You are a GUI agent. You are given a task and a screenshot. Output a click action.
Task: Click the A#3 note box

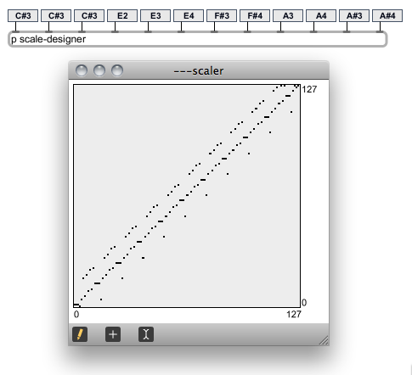(354, 16)
